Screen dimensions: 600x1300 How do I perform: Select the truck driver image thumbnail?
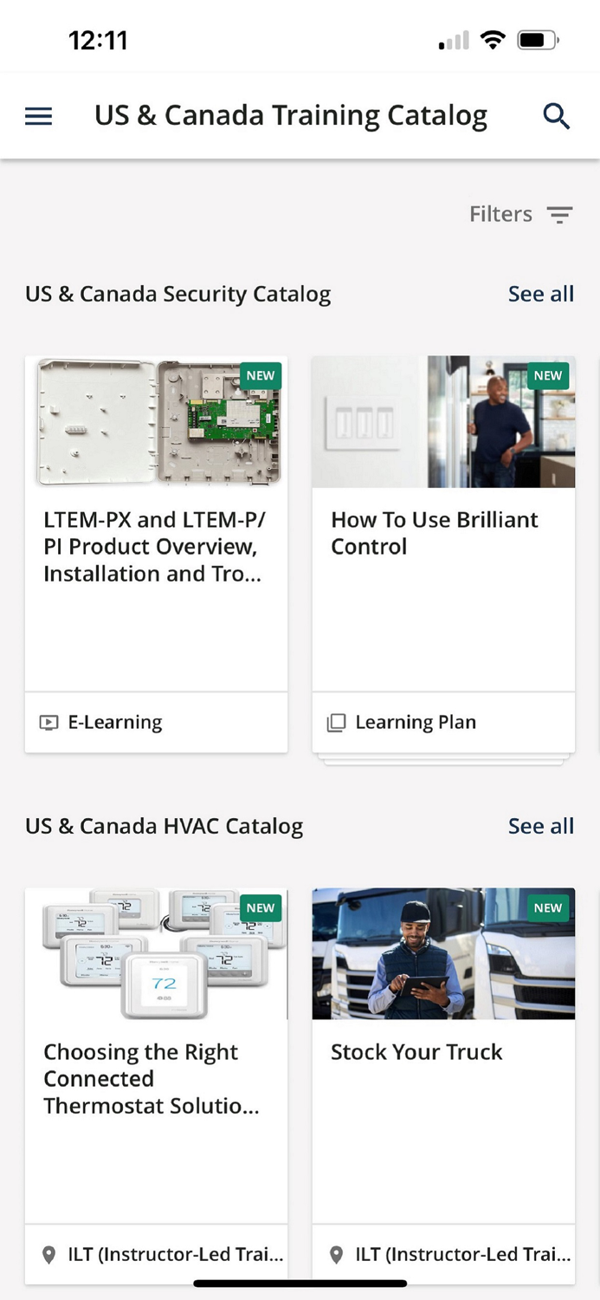pyautogui.click(x=443, y=953)
